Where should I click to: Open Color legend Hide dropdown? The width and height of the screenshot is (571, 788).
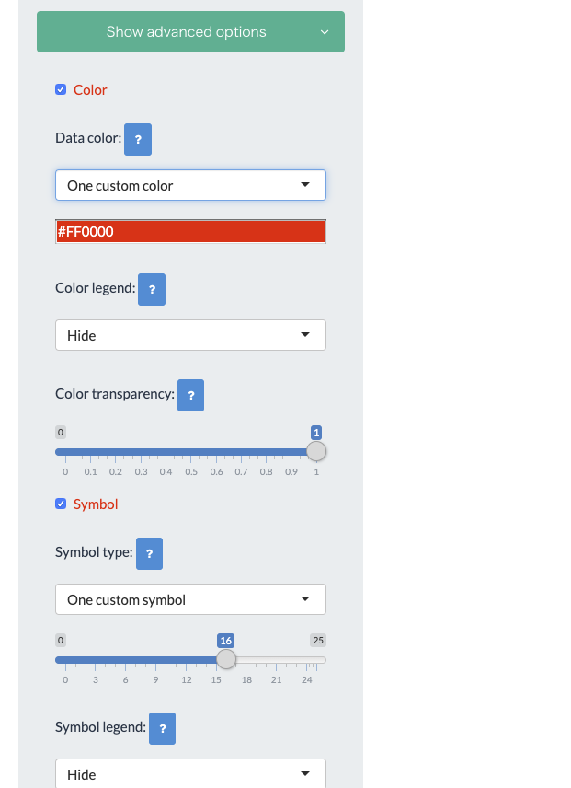[190, 335]
